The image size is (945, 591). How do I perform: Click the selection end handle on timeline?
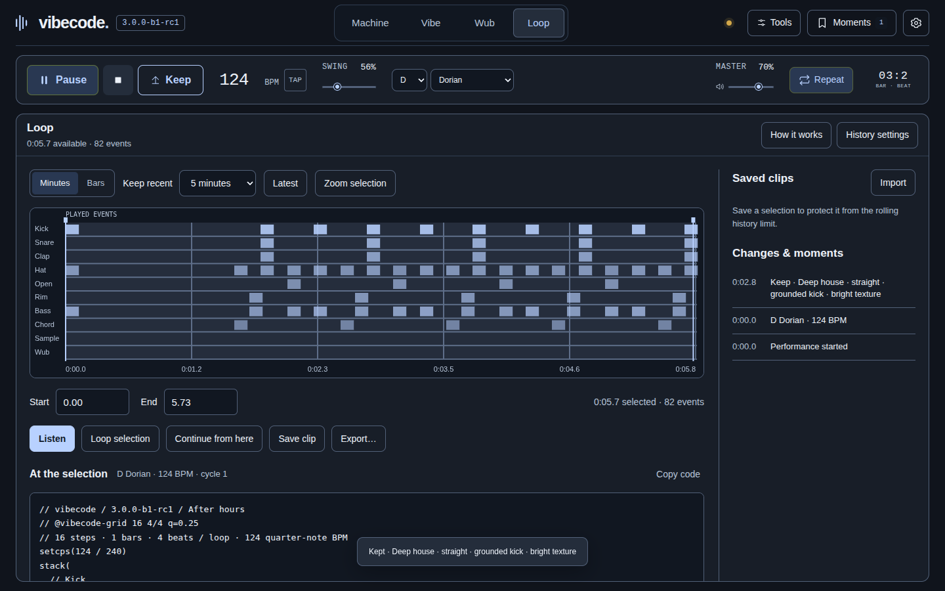tap(693, 220)
